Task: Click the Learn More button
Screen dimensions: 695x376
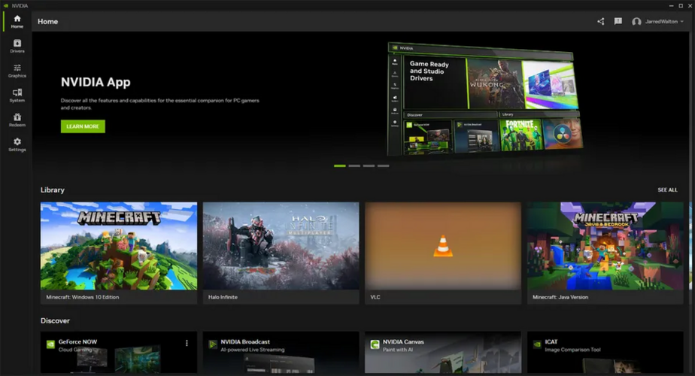Action: point(83,126)
